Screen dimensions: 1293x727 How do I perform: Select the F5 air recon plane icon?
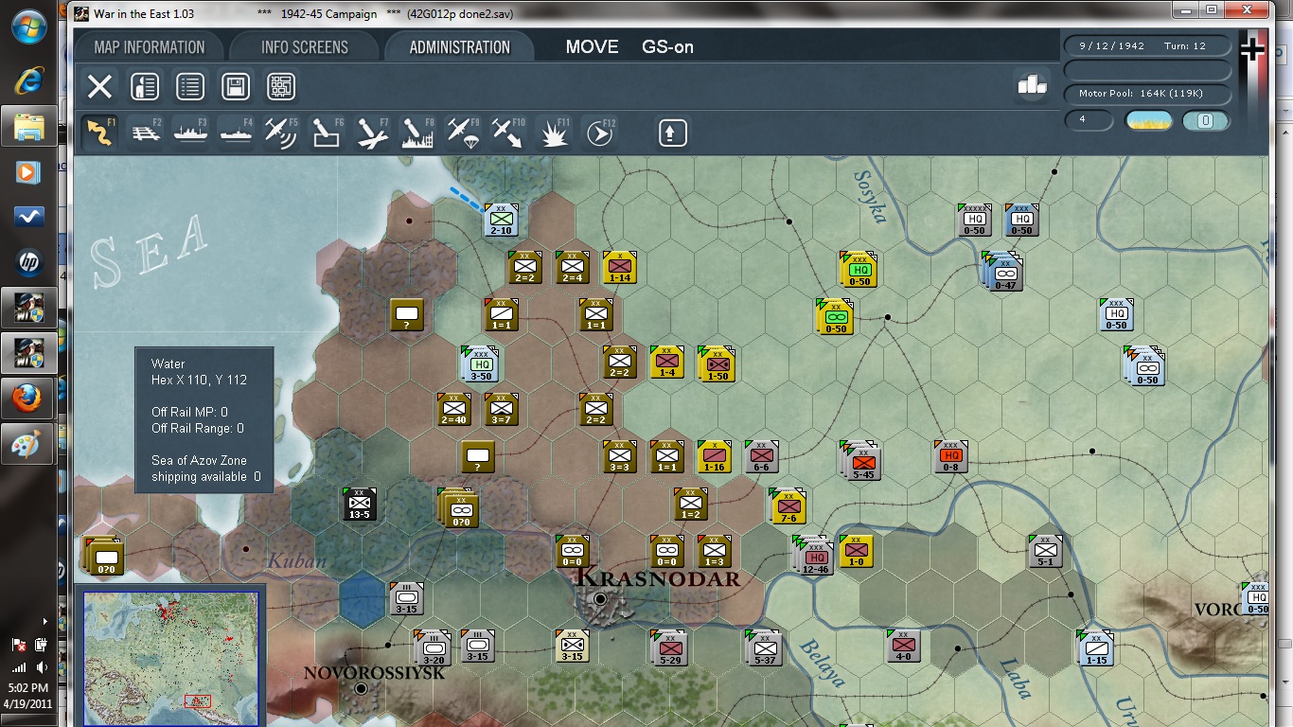[281, 133]
